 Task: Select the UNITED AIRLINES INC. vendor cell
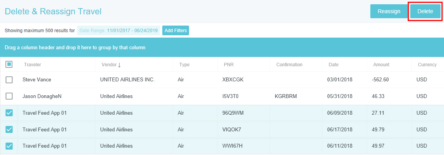(127, 80)
